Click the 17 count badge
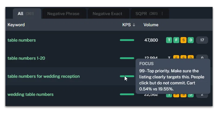This screenshot has width=218, height=113. click(202, 40)
